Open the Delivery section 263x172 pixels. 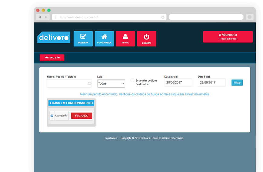83,39
